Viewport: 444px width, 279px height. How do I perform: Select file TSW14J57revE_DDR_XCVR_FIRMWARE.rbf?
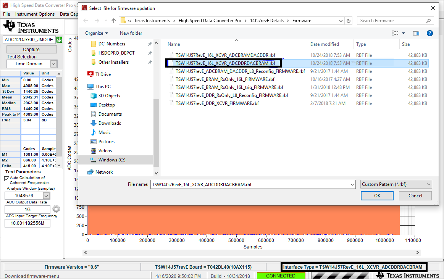coord(217,103)
